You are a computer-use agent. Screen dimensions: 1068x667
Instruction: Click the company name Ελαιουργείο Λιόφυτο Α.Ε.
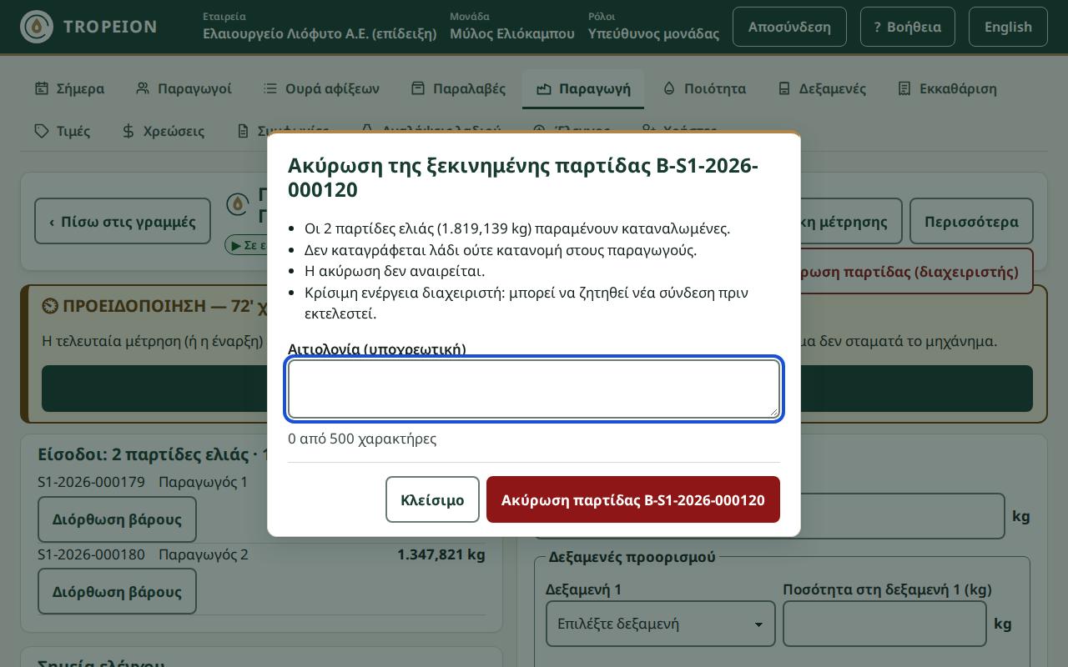[320, 33]
